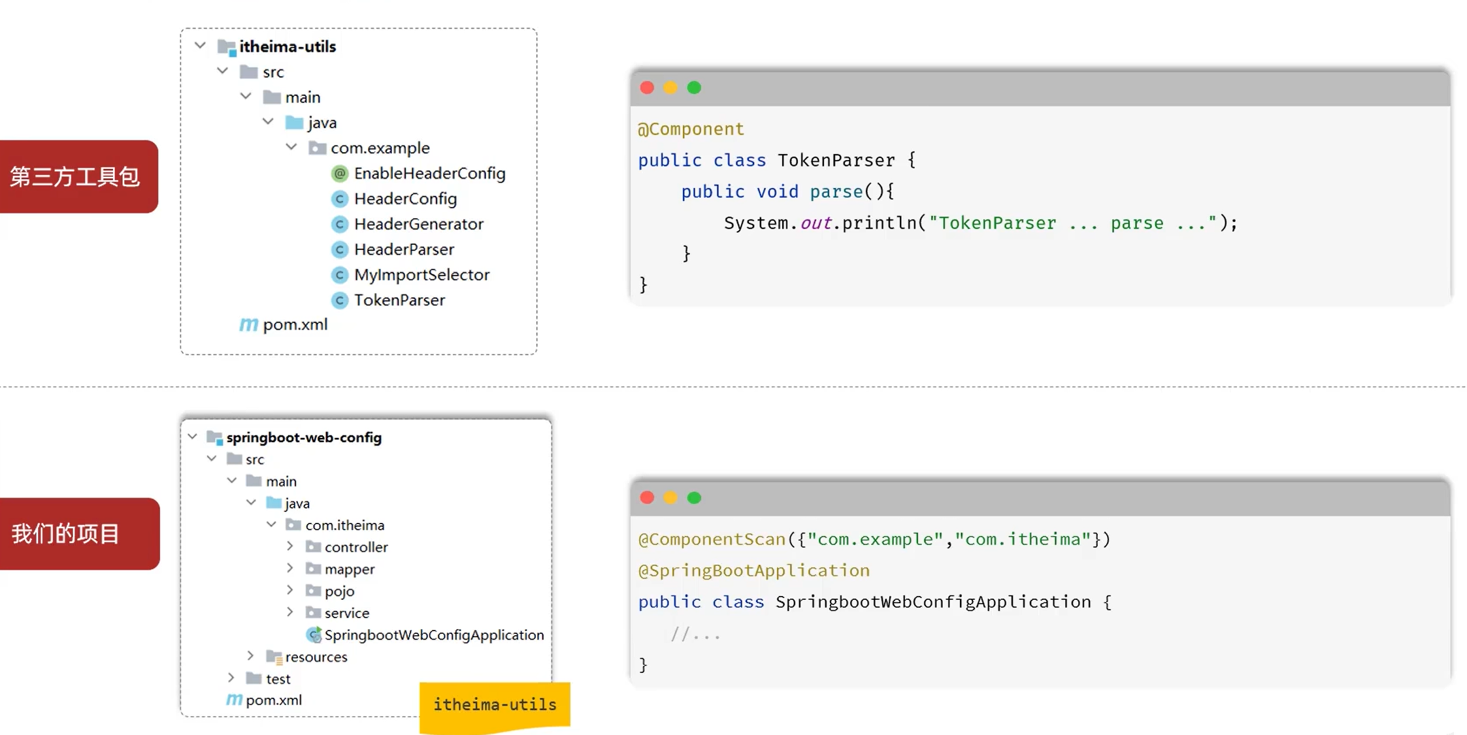Expand the controller package
The image size is (1467, 735).
[x=290, y=546]
